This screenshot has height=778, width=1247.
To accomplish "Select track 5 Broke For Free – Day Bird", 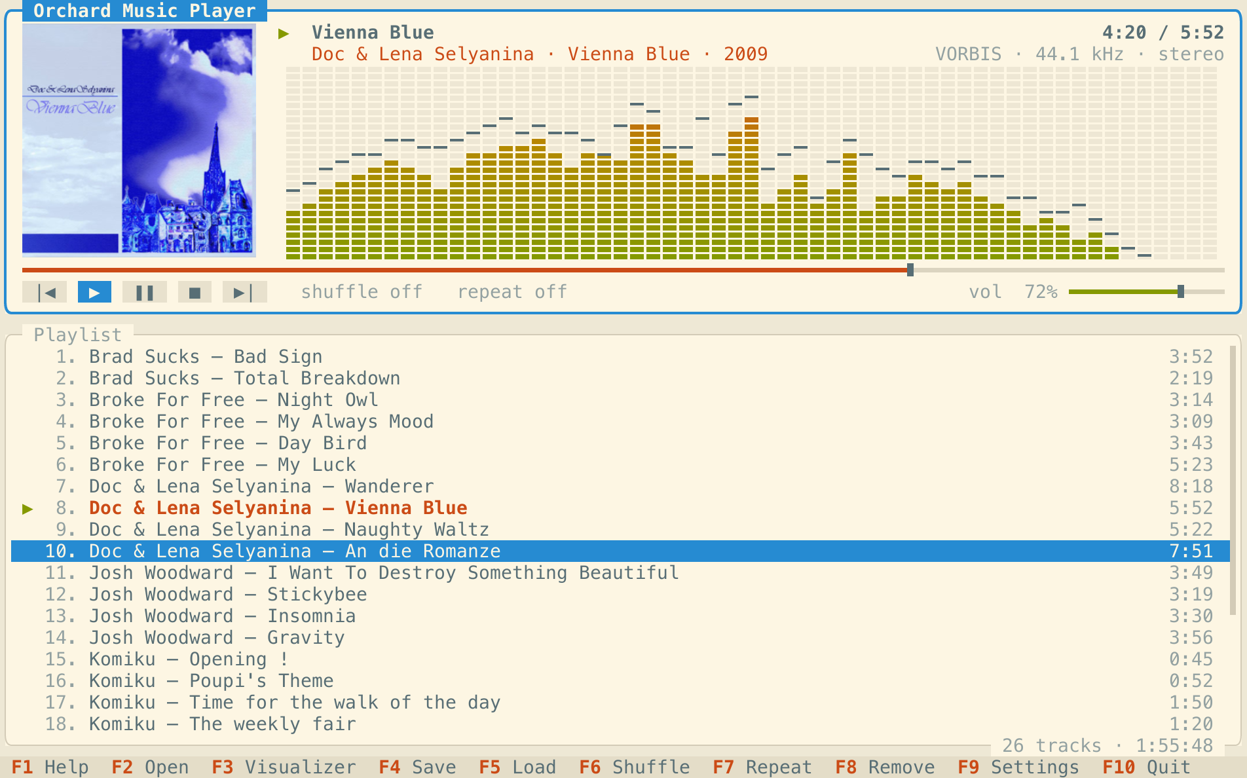I will coord(620,443).
